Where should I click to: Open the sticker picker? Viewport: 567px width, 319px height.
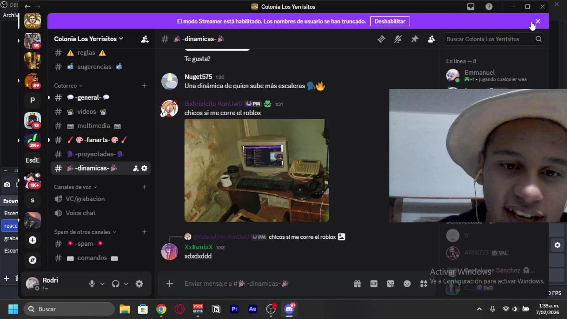(390, 284)
